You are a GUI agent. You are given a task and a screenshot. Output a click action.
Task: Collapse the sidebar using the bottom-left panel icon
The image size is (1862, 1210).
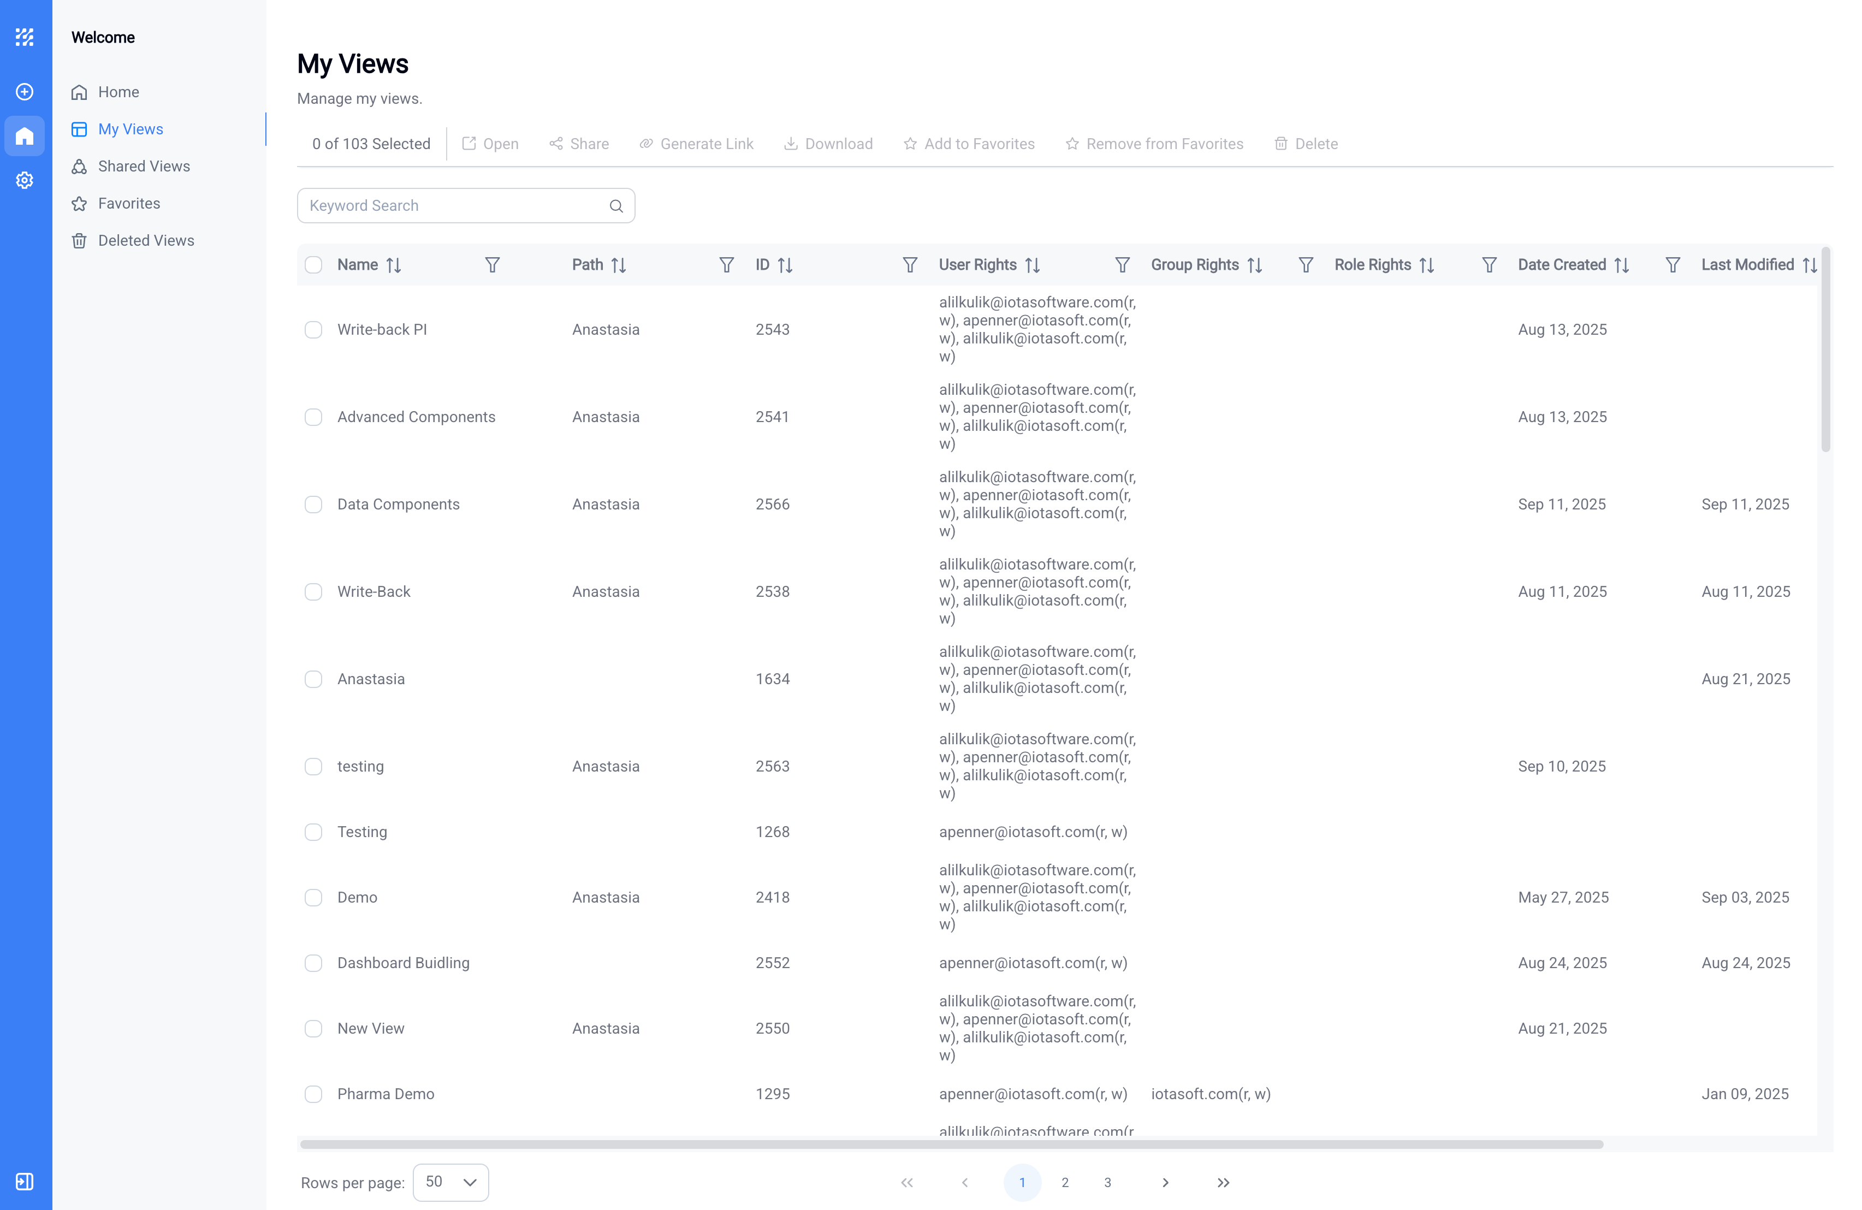24,1182
